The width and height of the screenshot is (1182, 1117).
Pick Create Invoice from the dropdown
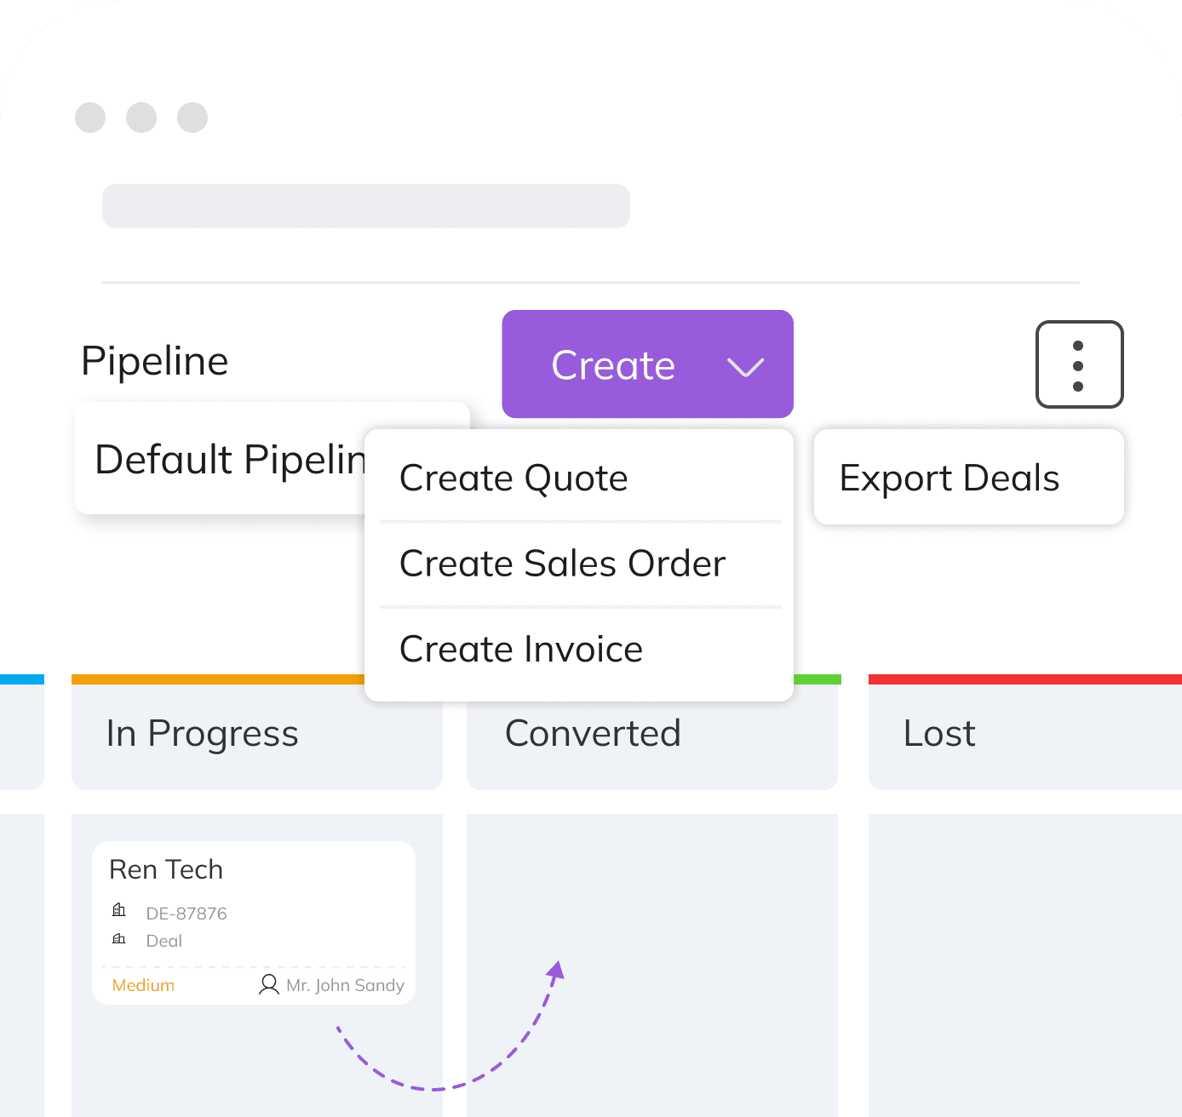click(520, 650)
